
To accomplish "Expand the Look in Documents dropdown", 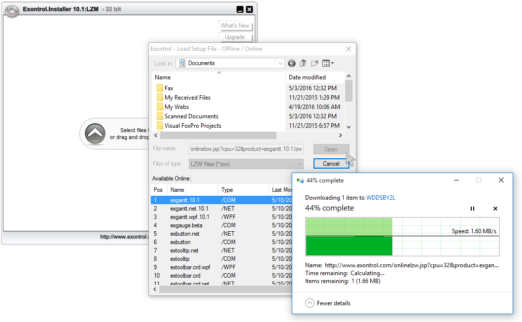I will coord(280,63).
